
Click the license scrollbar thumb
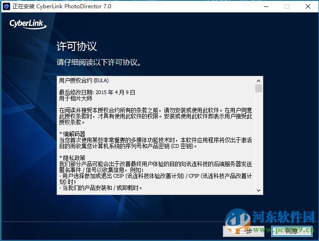click(x=259, y=89)
